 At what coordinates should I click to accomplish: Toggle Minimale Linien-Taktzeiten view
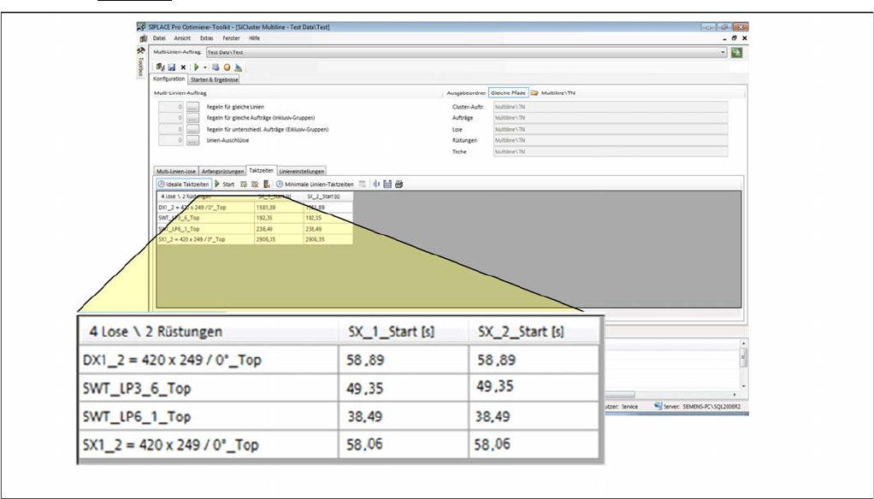[314, 184]
